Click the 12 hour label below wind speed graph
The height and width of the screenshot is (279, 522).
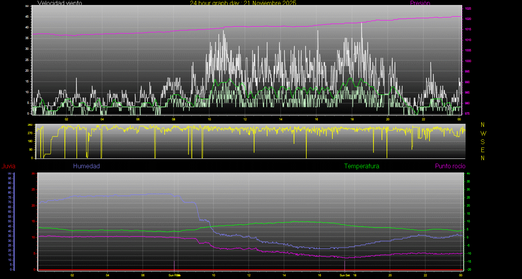click(245, 119)
